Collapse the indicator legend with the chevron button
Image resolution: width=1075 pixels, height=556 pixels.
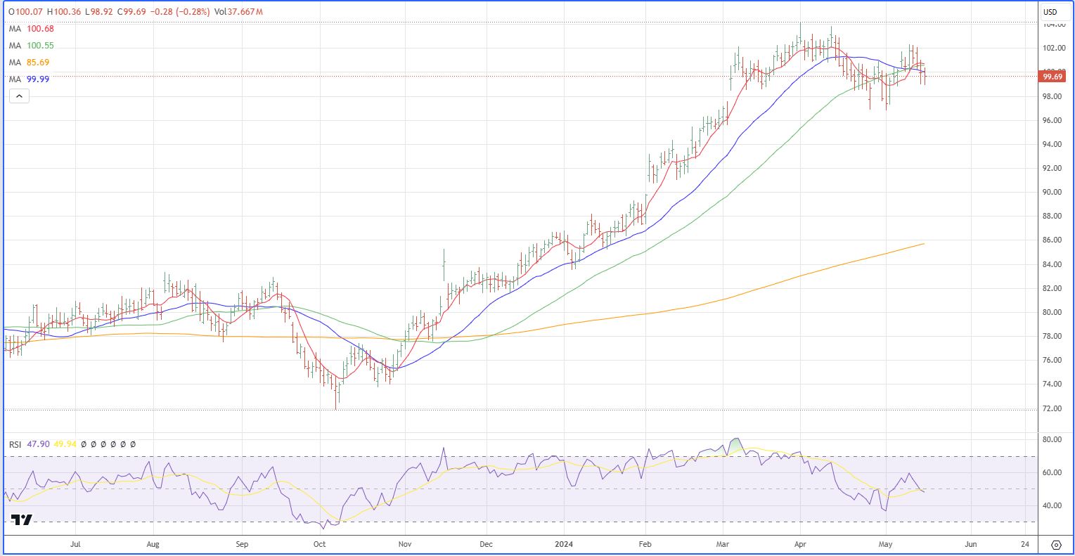pos(19,96)
